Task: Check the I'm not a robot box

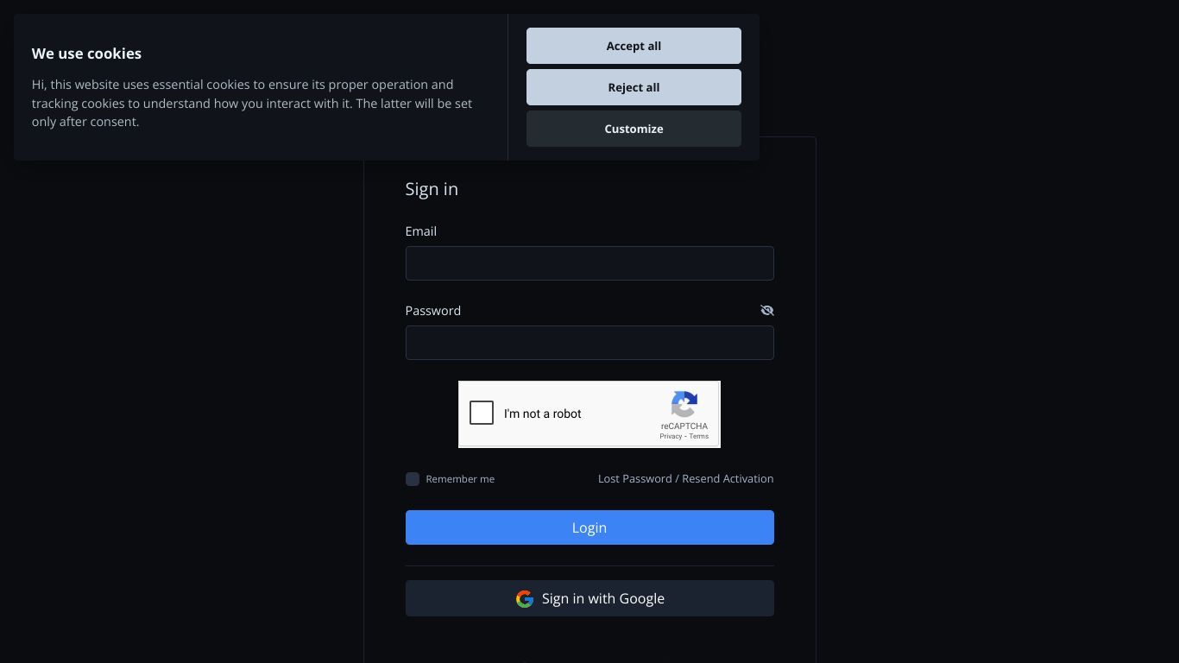Action: pos(482,414)
